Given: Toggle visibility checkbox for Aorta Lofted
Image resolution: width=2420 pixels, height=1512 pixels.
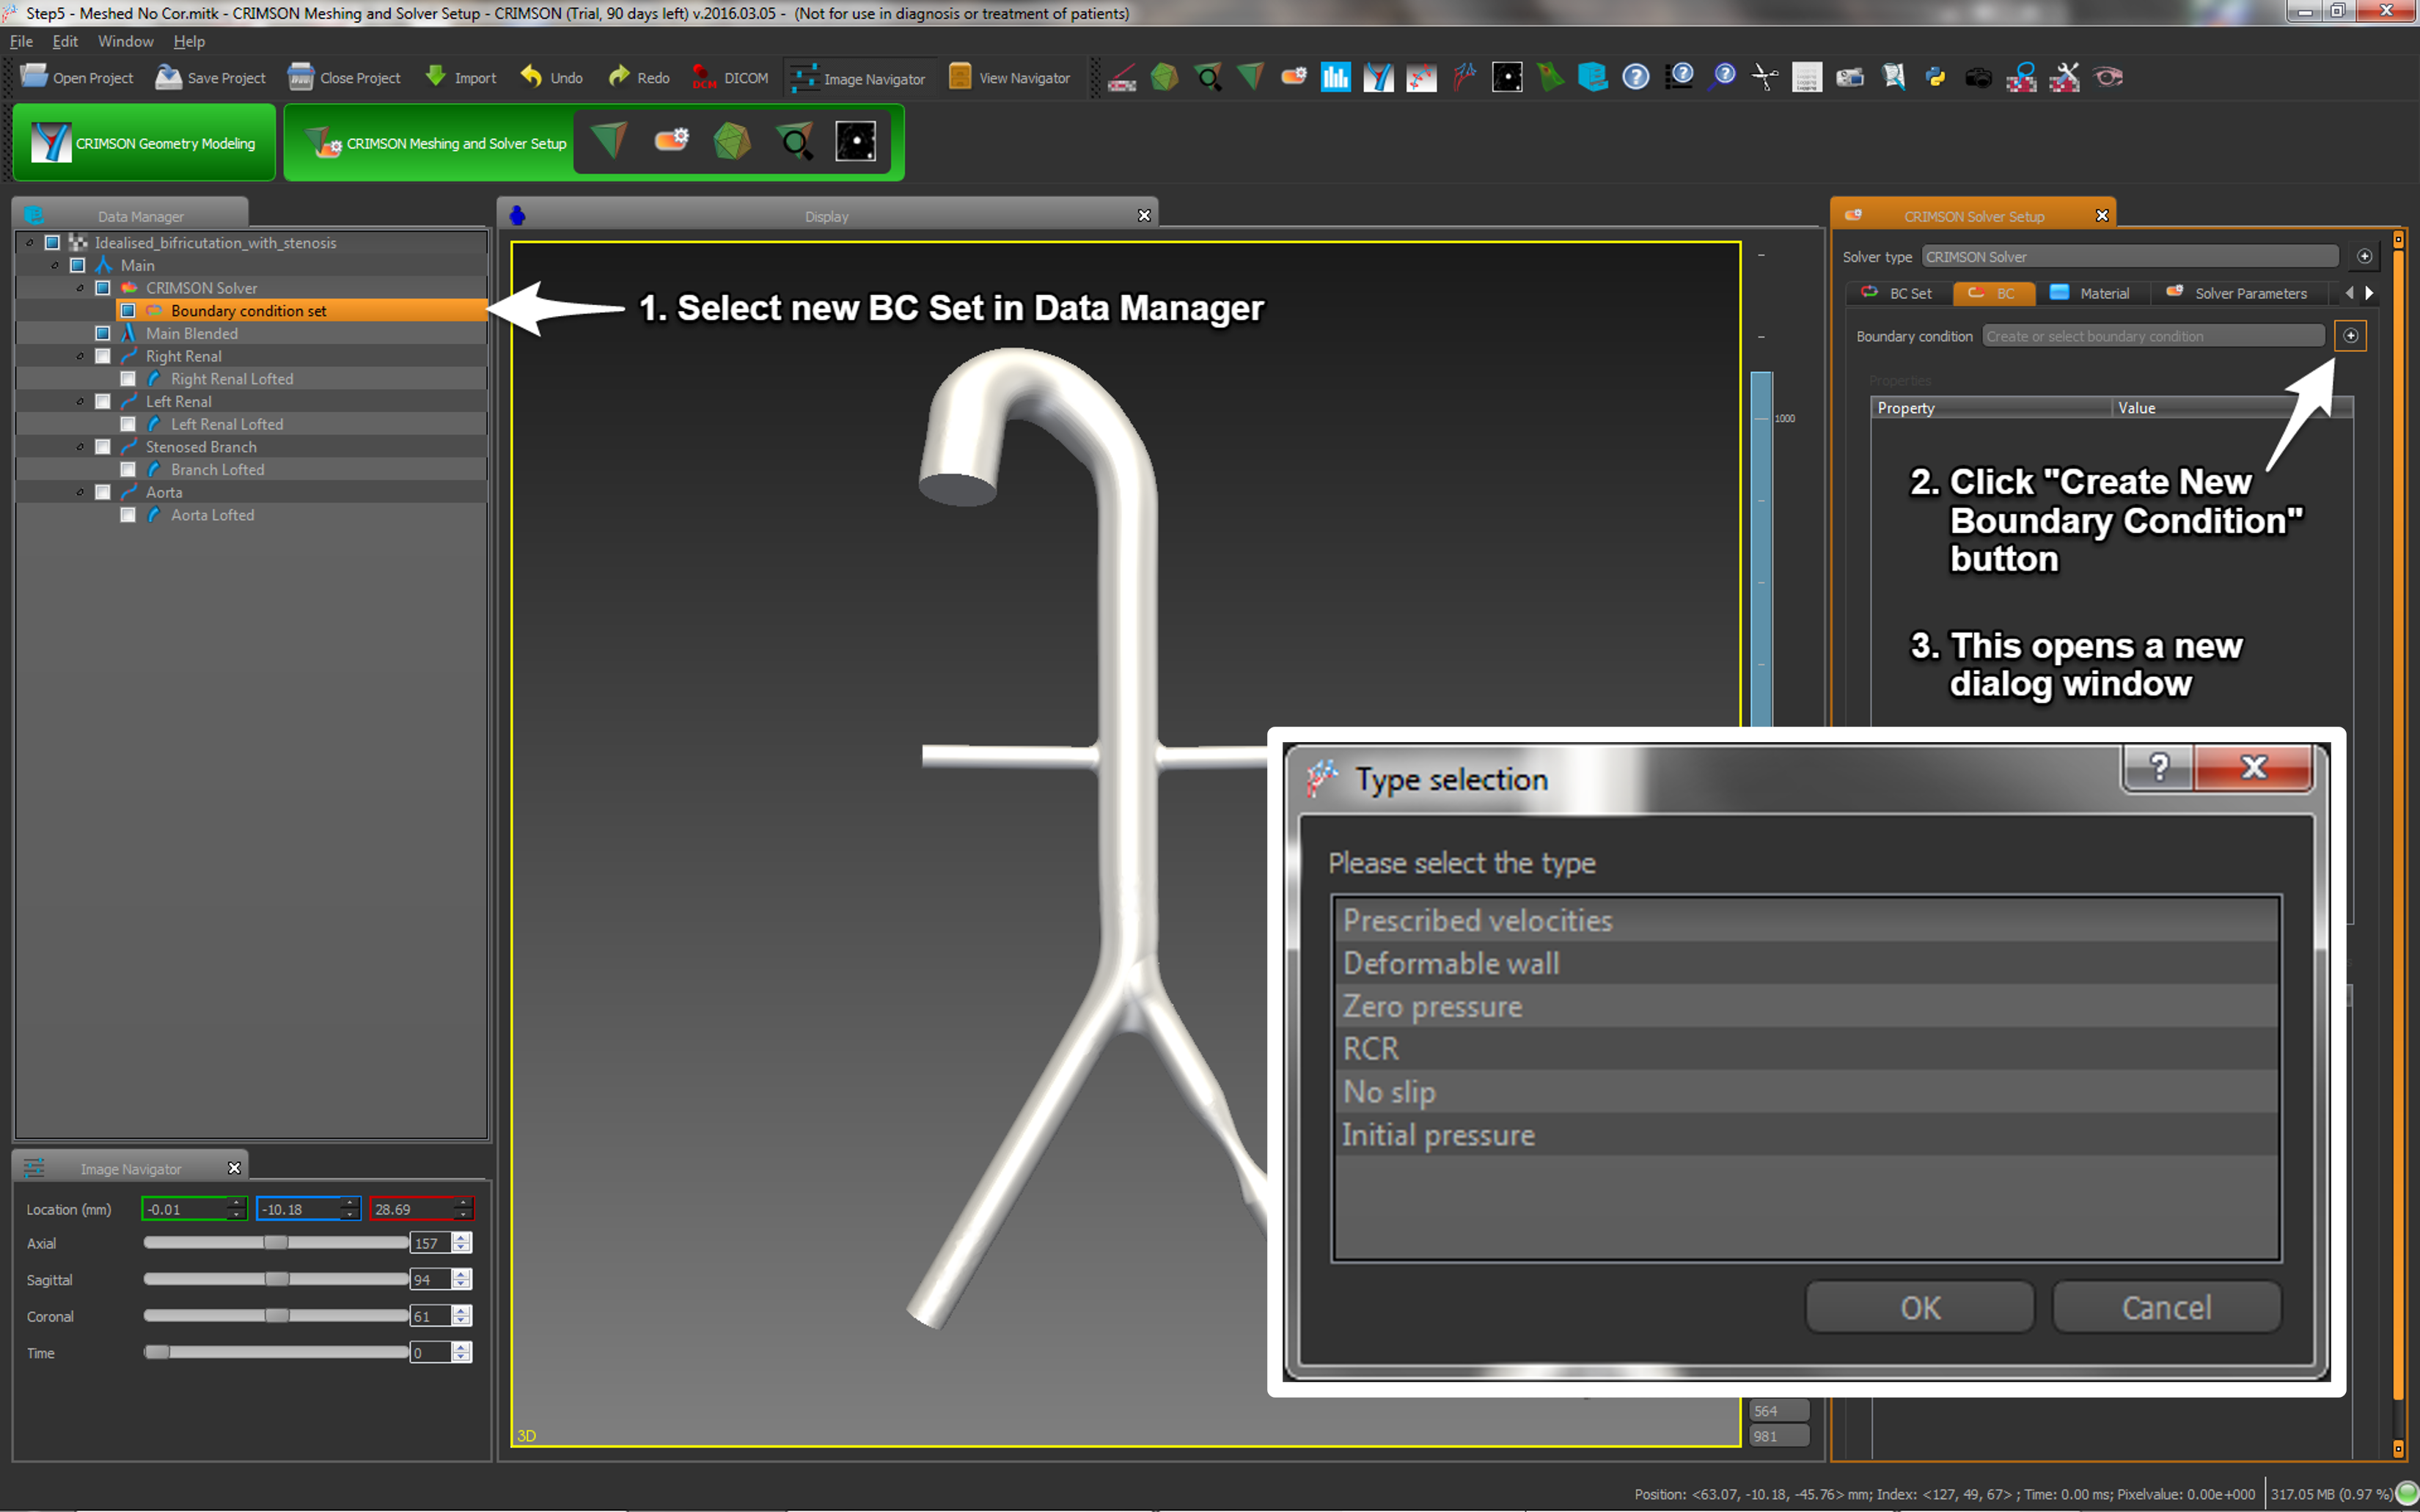Looking at the screenshot, I should pos(128,515).
